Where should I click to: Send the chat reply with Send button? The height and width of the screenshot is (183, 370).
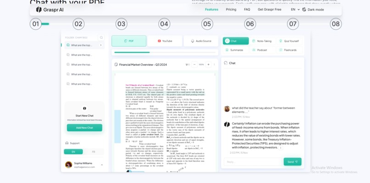pyautogui.click(x=292, y=162)
